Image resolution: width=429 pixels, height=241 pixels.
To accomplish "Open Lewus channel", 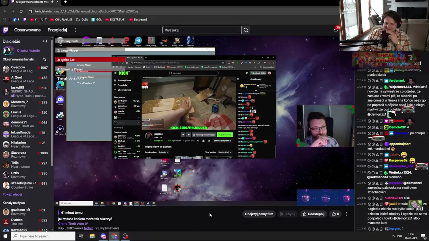I will pos(25,114).
